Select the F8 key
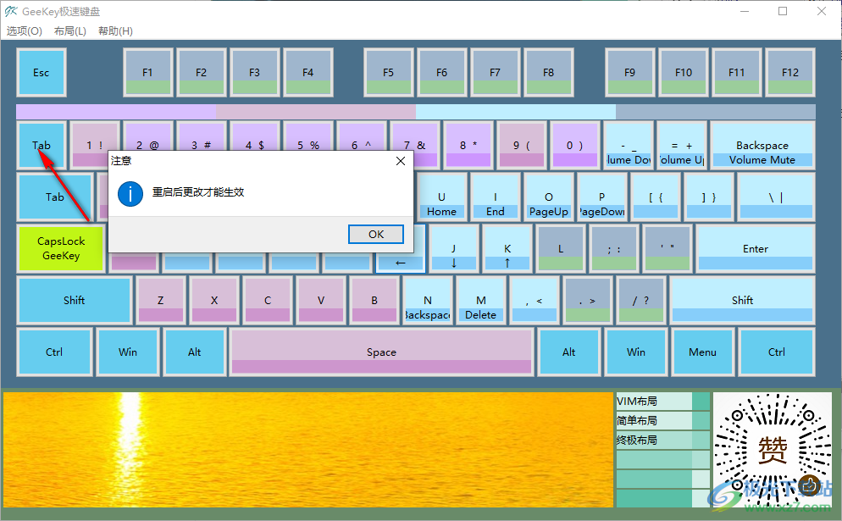 click(x=548, y=73)
